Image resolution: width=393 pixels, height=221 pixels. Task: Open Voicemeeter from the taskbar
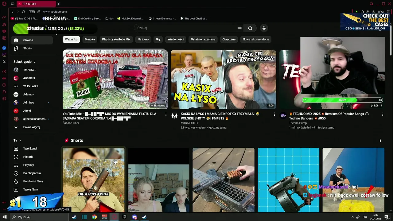pyautogui.click(x=104, y=217)
